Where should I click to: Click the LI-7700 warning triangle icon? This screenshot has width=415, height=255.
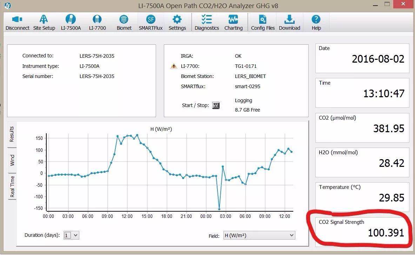click(173, 66)
